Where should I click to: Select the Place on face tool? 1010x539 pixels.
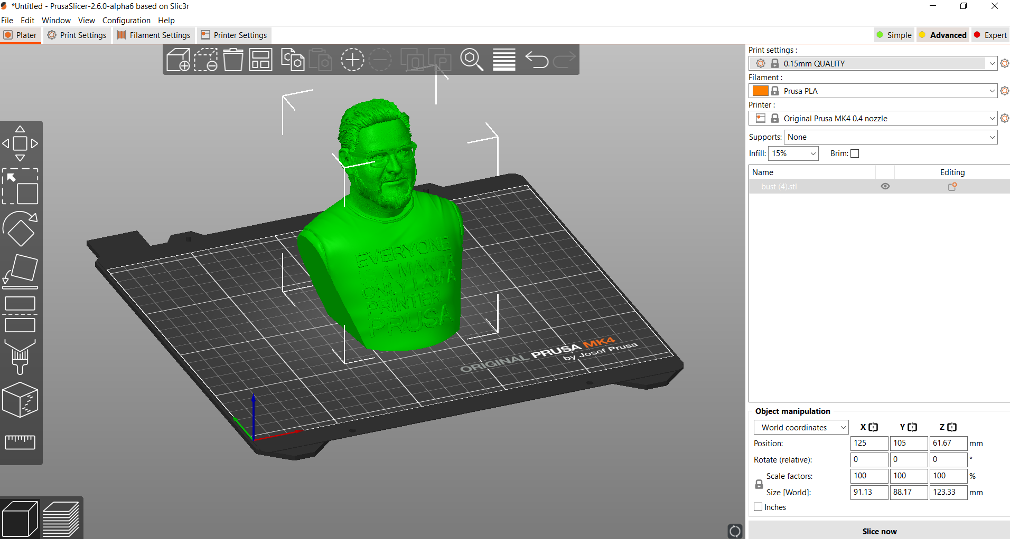(20, 272)
